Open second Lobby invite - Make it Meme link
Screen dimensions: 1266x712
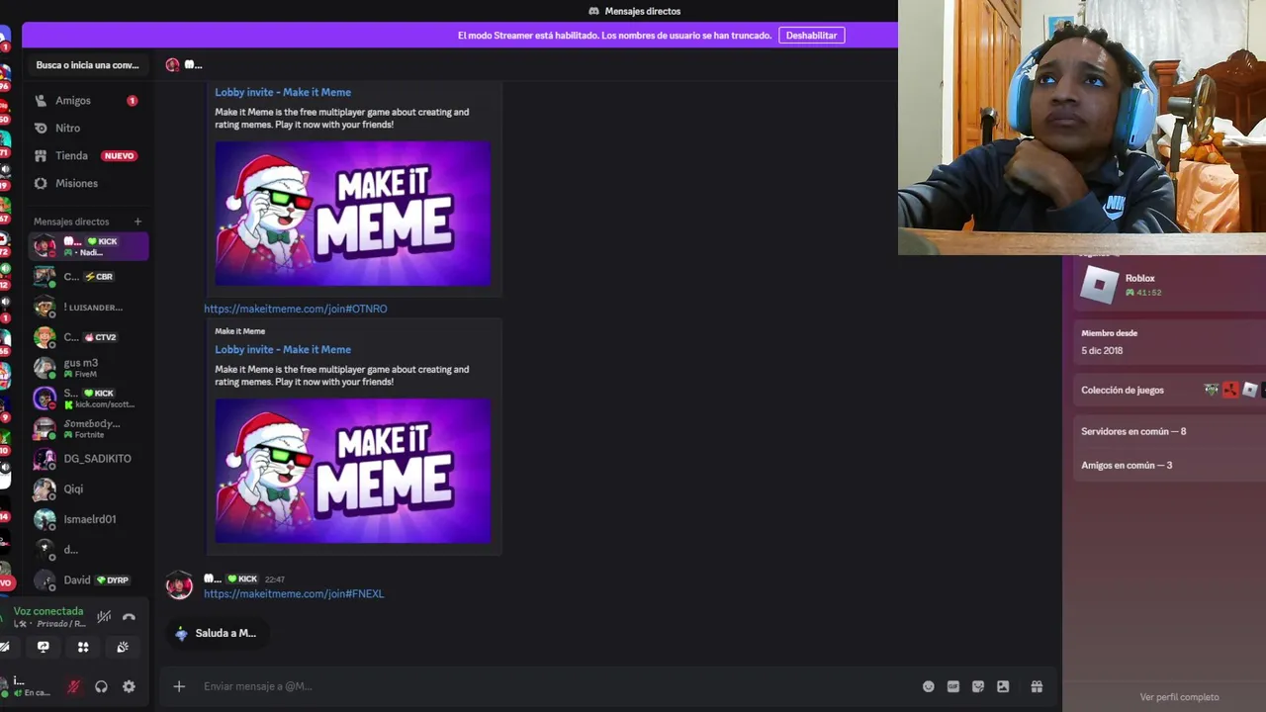(x=283, y=349)
